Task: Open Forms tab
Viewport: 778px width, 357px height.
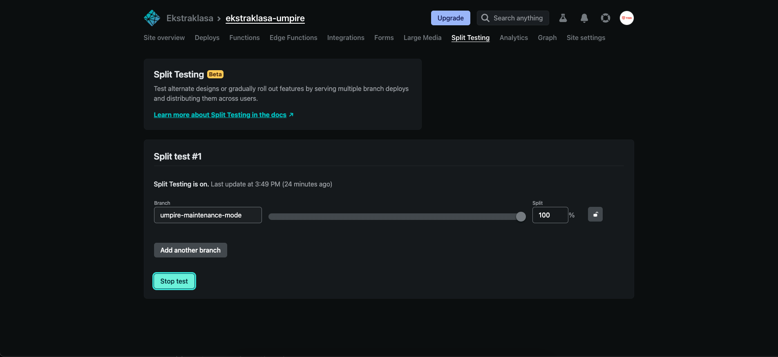Action: tap(384, 38)
